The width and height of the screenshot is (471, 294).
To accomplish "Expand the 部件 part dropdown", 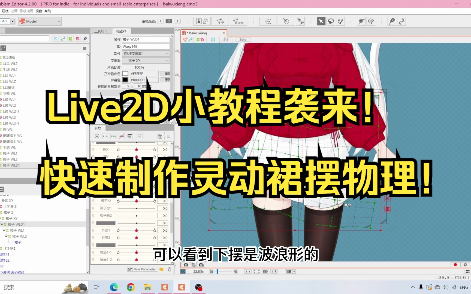I will [146, 53].
